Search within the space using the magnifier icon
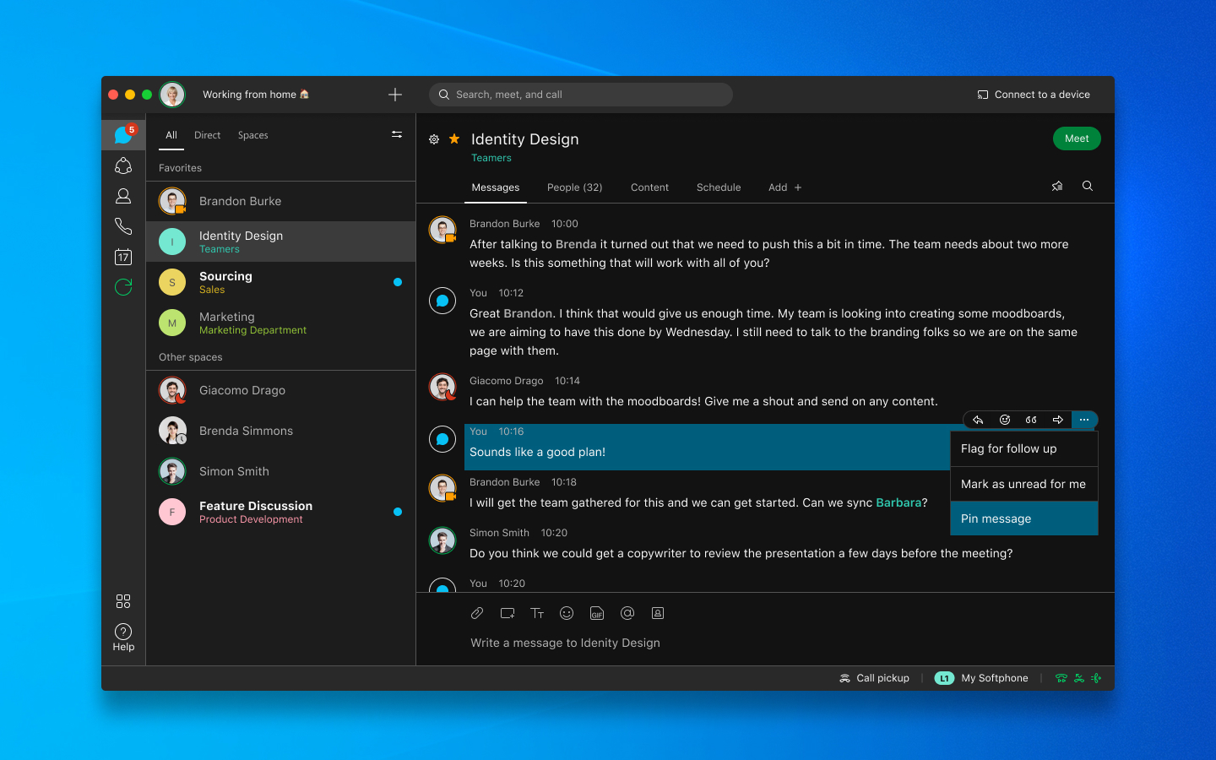The image size is (1216, 760). click(1088, 187)
